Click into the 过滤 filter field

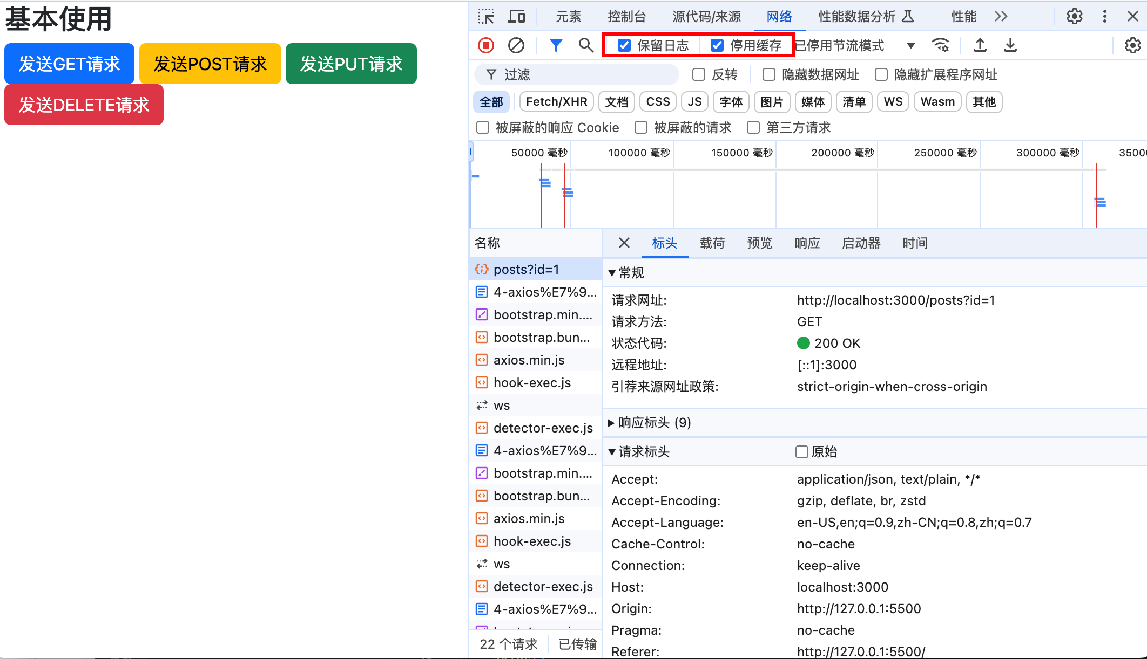click(576, 74)
